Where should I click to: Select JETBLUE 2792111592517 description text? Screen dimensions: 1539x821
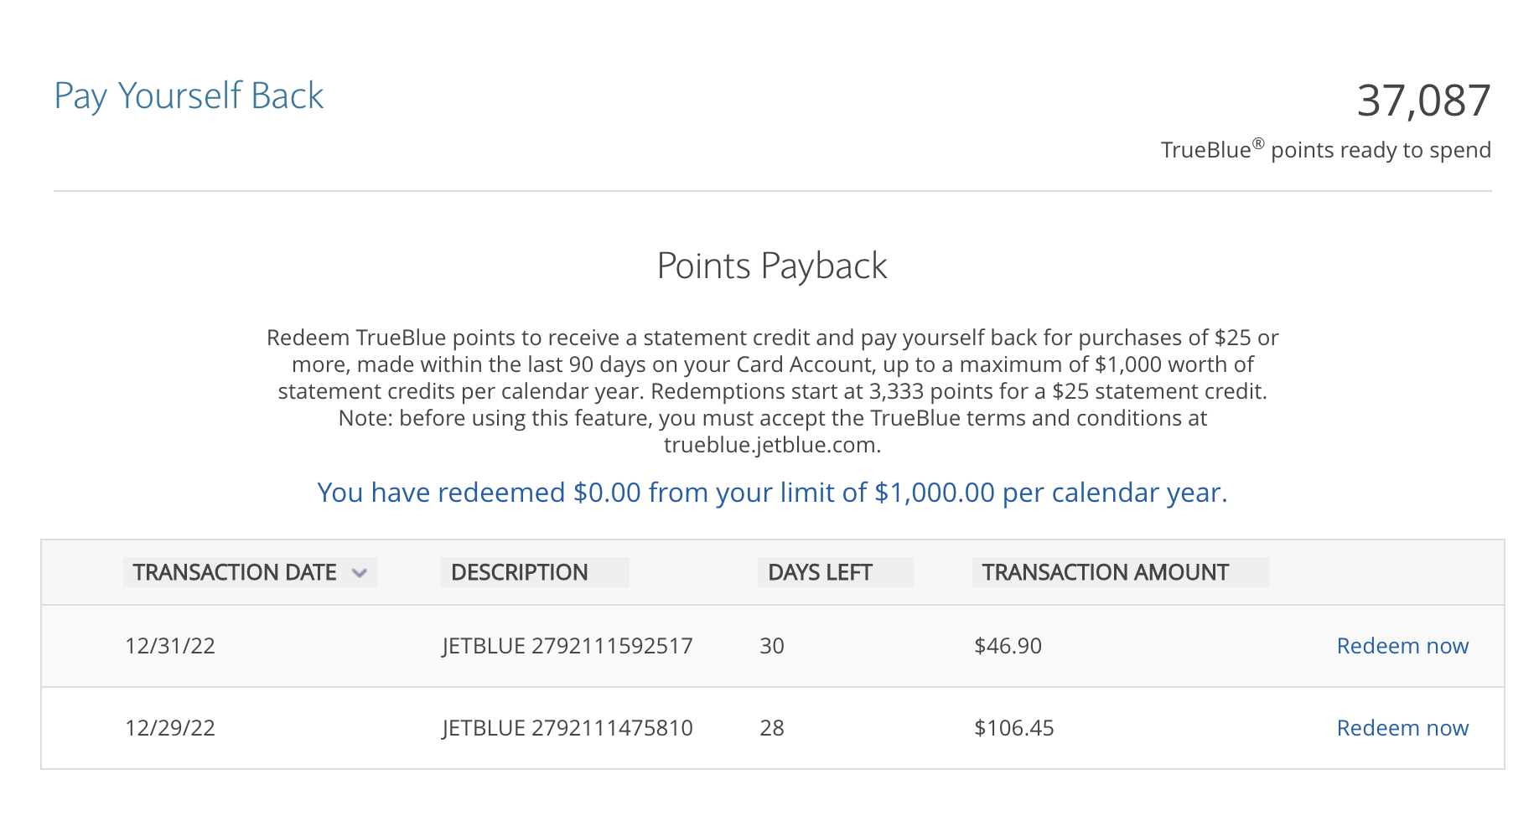tap(567, 646)
